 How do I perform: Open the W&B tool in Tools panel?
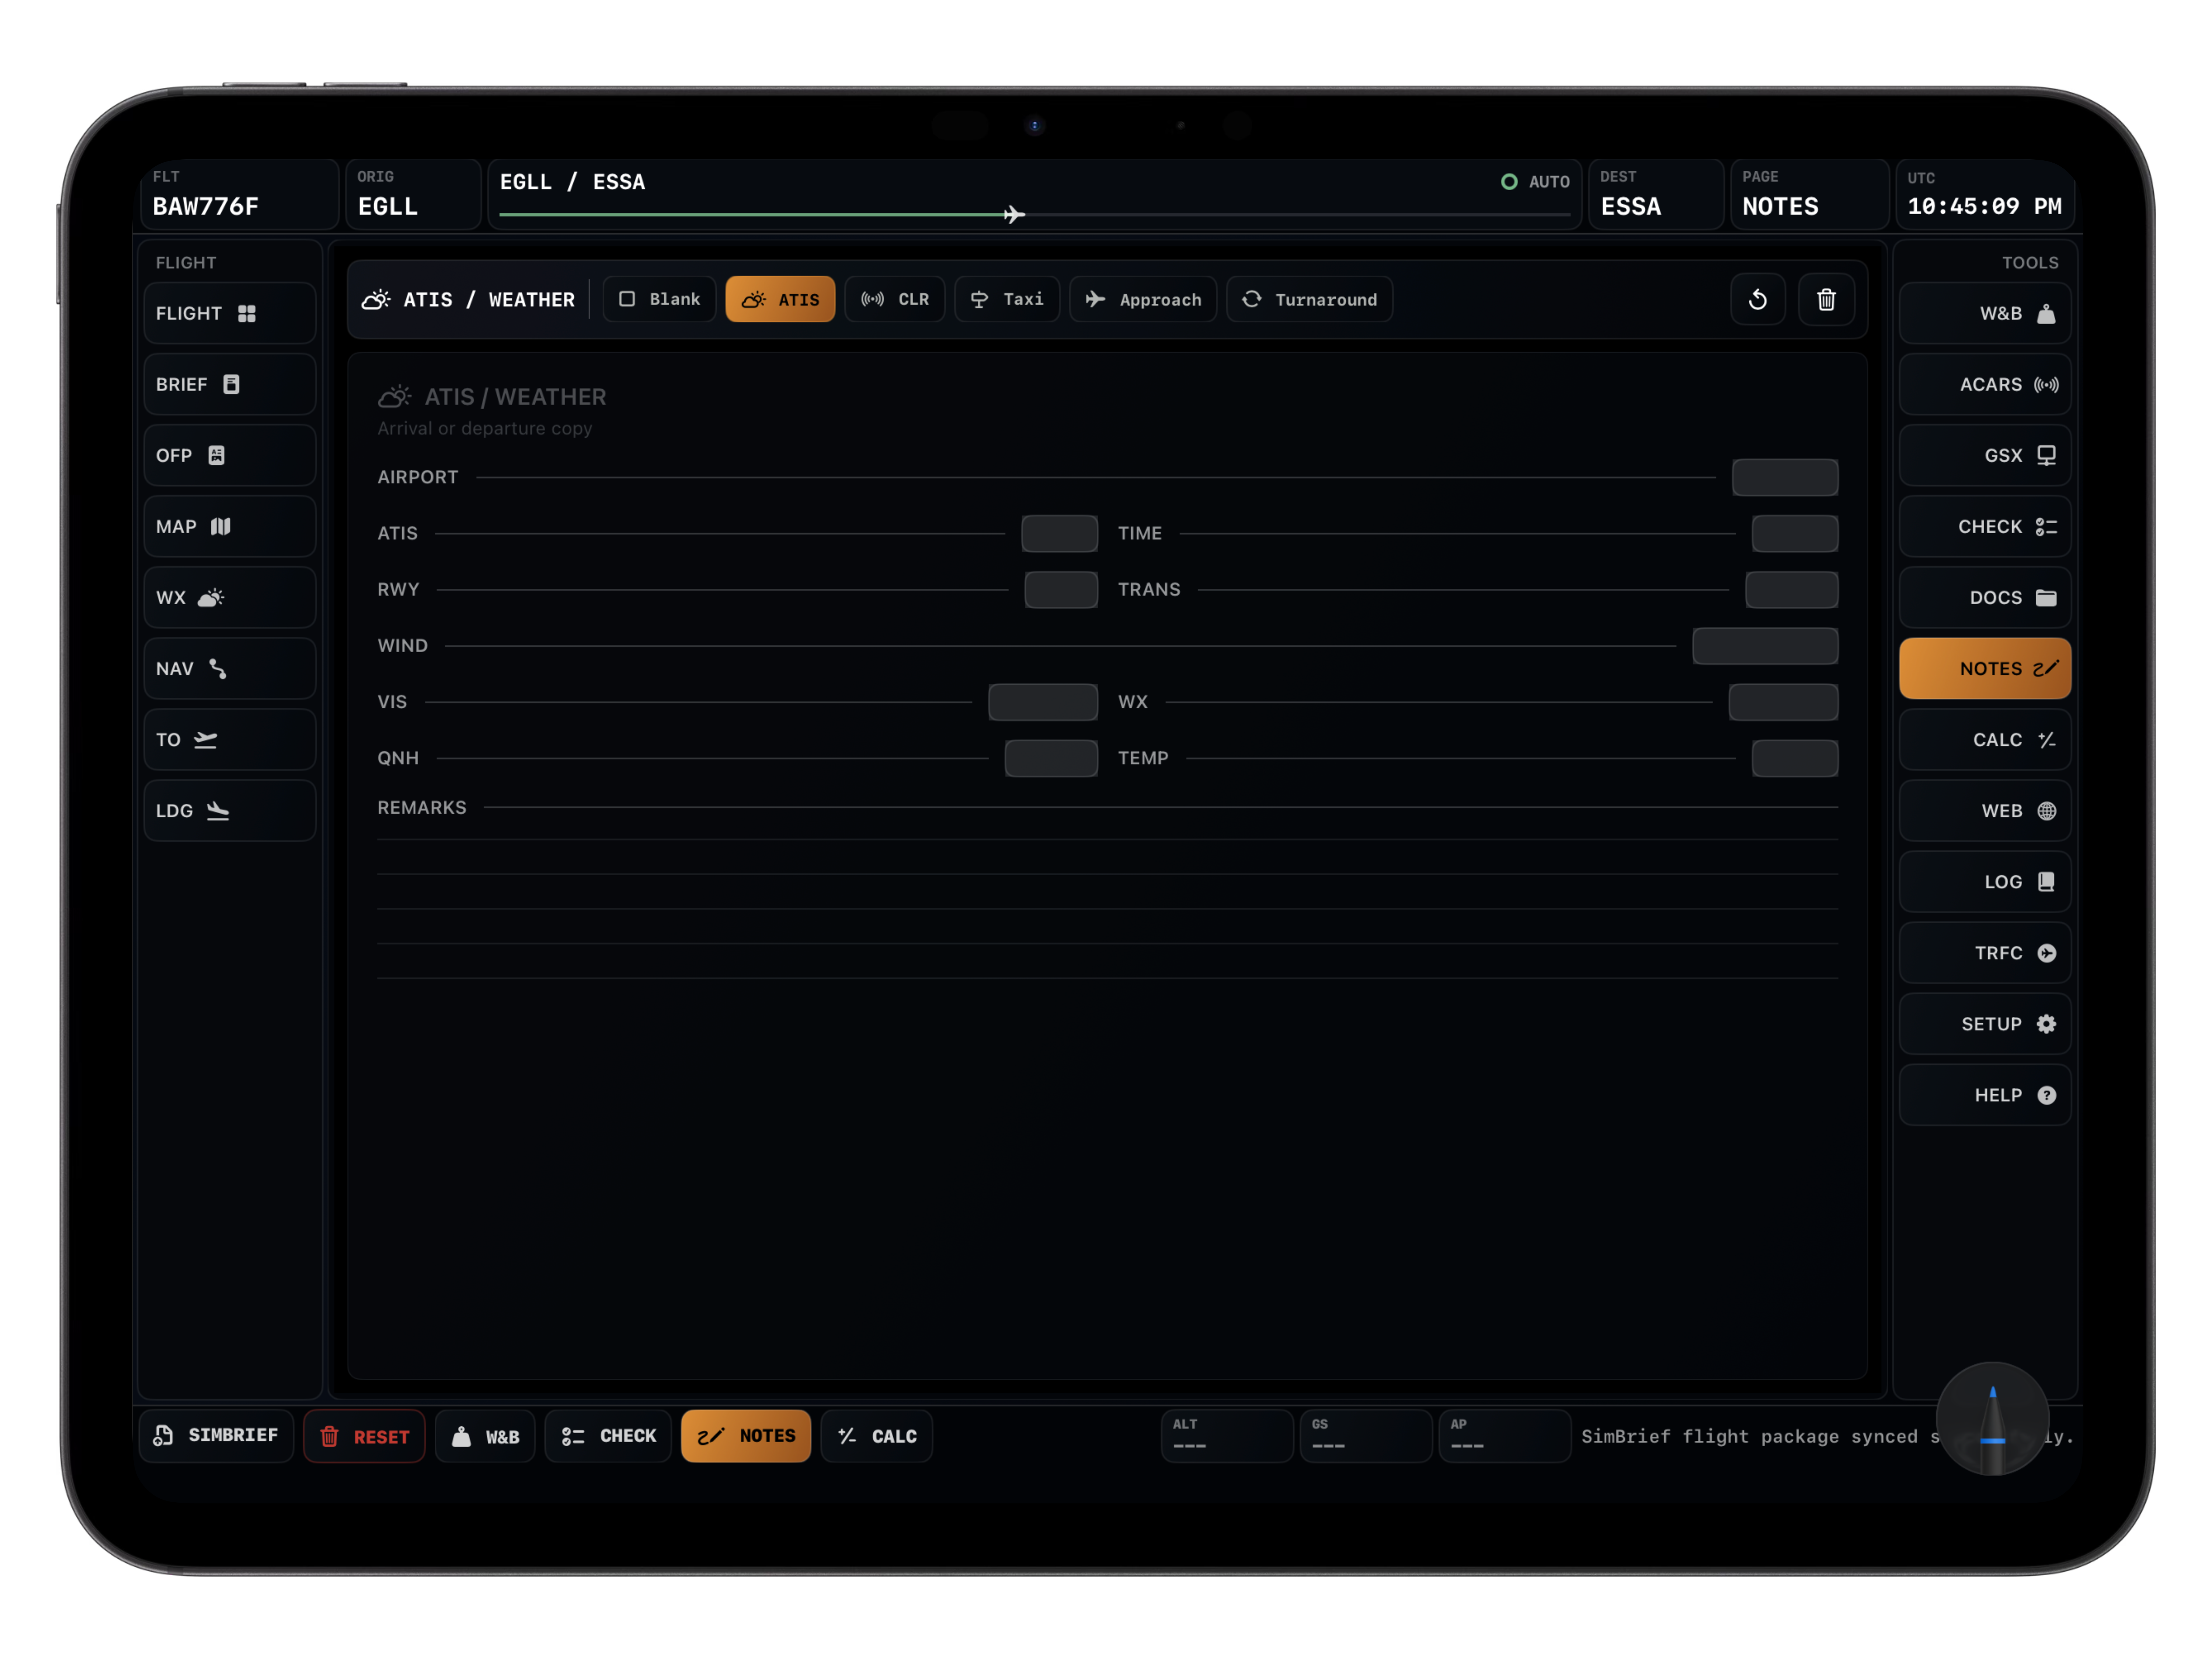(1984, 313)
